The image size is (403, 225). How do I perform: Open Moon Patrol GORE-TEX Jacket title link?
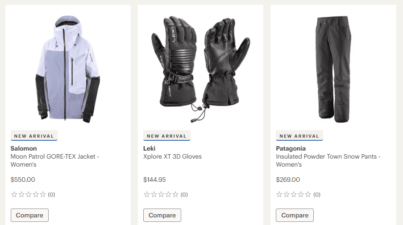pyautogui.click(x=55, y=160)
